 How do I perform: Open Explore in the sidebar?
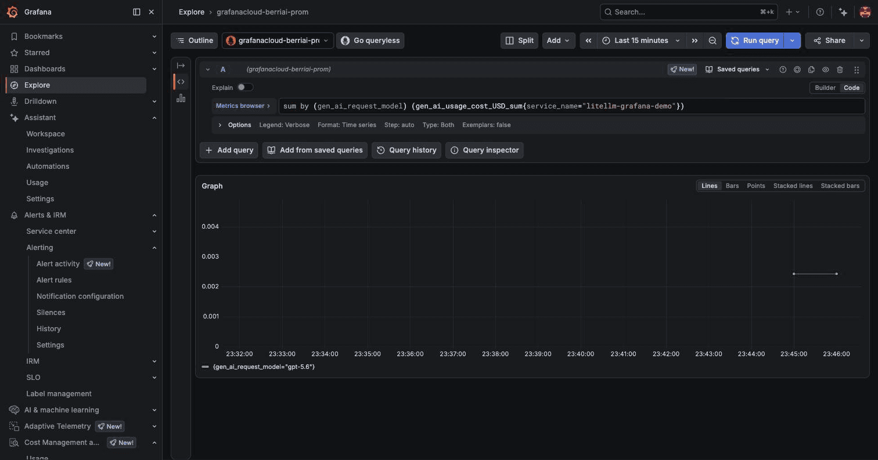(75, 85)
